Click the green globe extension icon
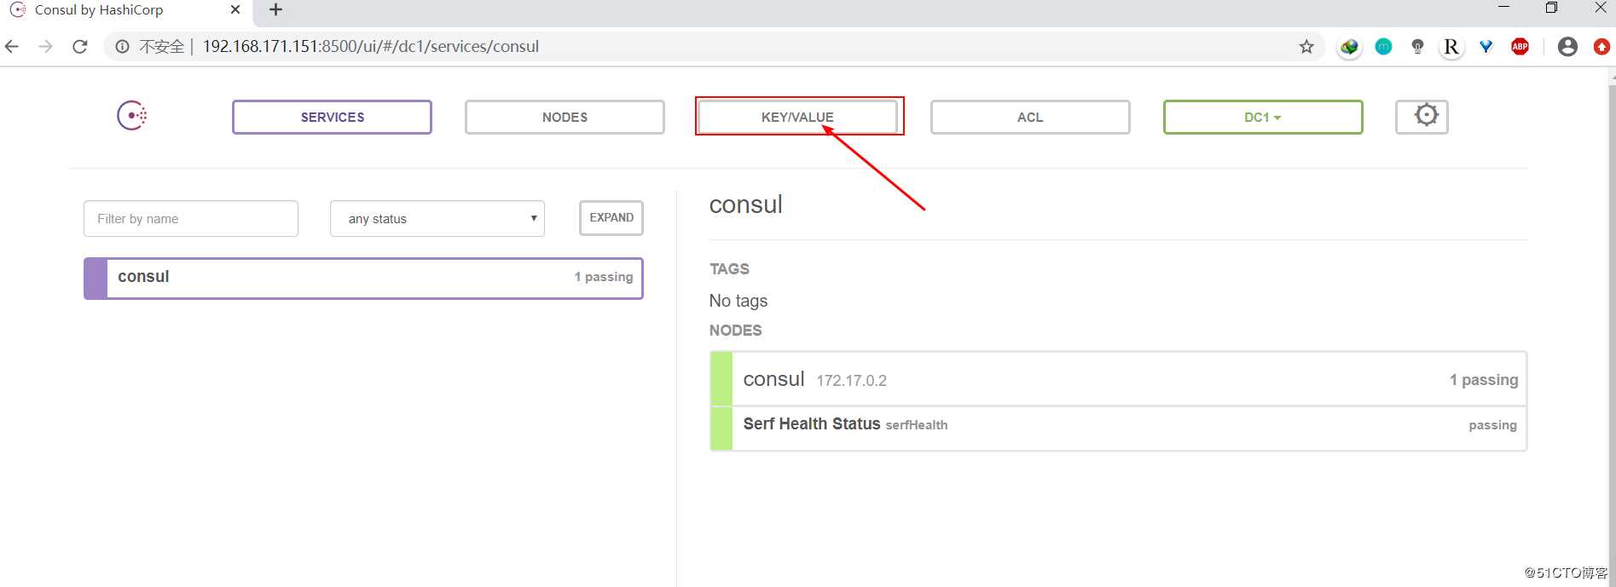Image resolution: width=1616 pixels, height=587 pixels. click(x=1349, y=47)
